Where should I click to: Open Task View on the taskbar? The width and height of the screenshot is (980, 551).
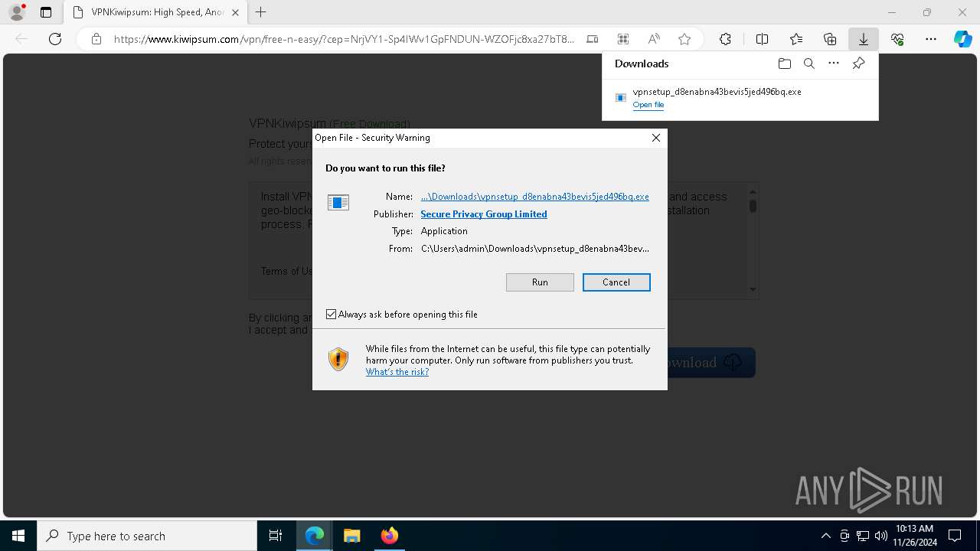coord(276,536)
